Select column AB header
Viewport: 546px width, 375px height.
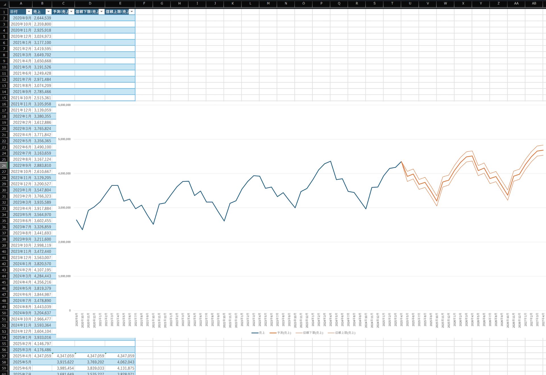click(x=534, y=3)
